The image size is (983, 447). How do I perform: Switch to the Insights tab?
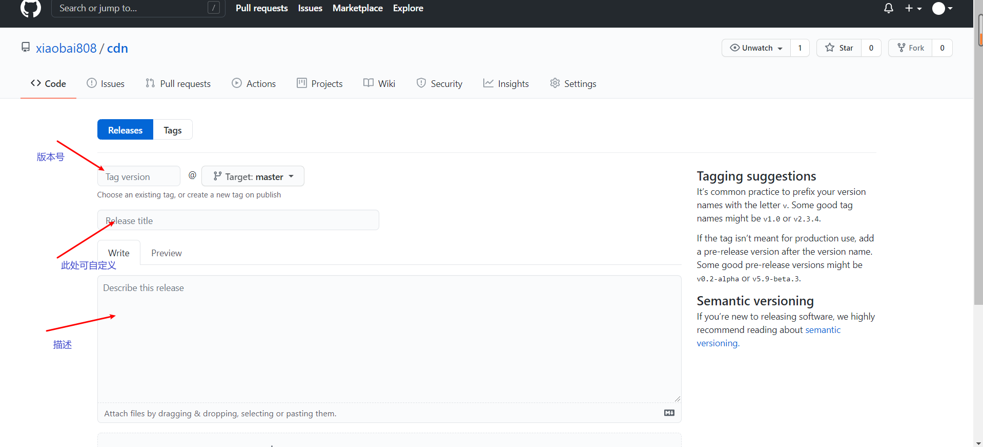(506, 83)
